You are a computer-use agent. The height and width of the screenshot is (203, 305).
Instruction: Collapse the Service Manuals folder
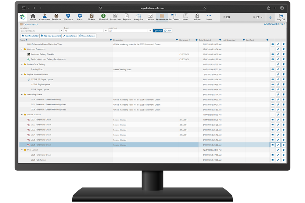[22, 115]
